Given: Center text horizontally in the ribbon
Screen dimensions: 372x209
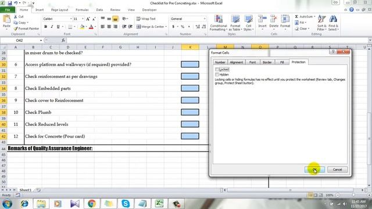Looking at the screenshot, I should click(109, 27).
